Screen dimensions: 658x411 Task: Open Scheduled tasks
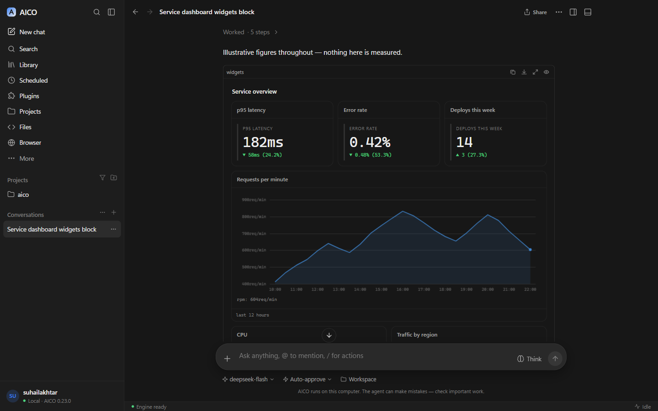coord(62,80)
